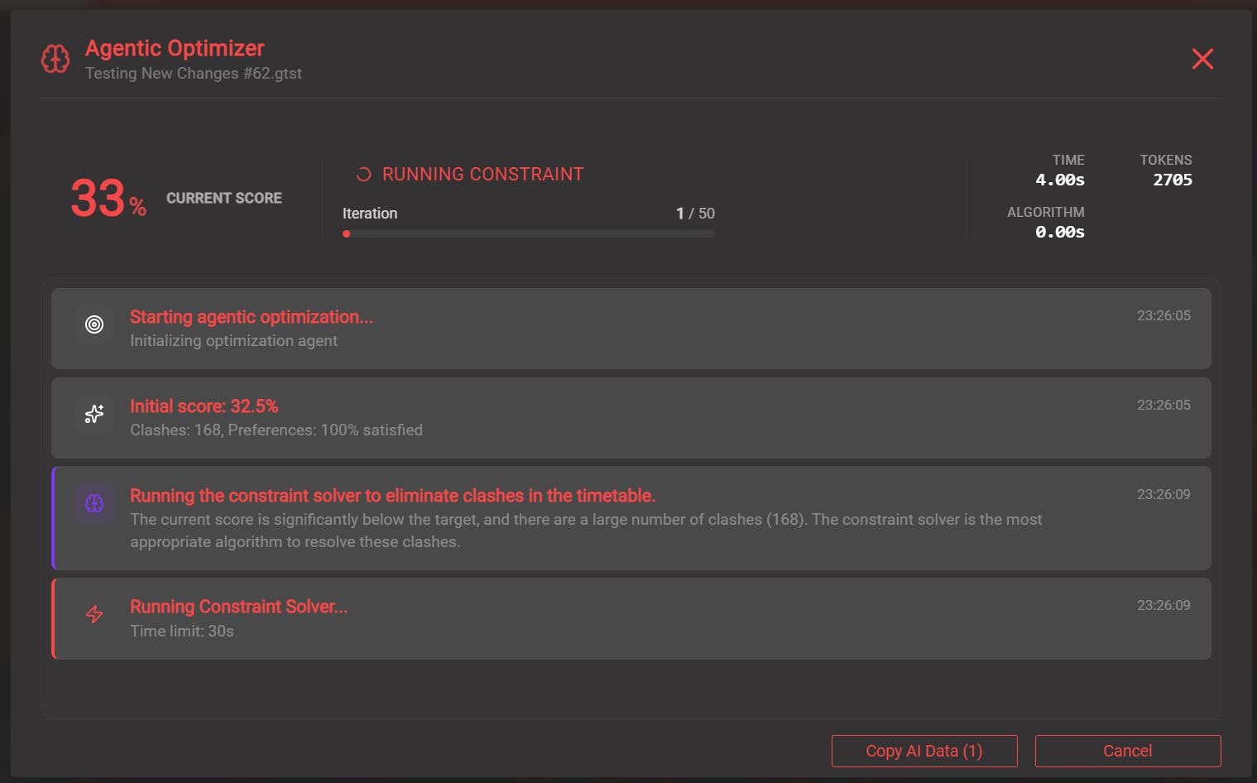Click the iteration progress bar track
This screenshot has width=1257, height=783.
[530, 234]
